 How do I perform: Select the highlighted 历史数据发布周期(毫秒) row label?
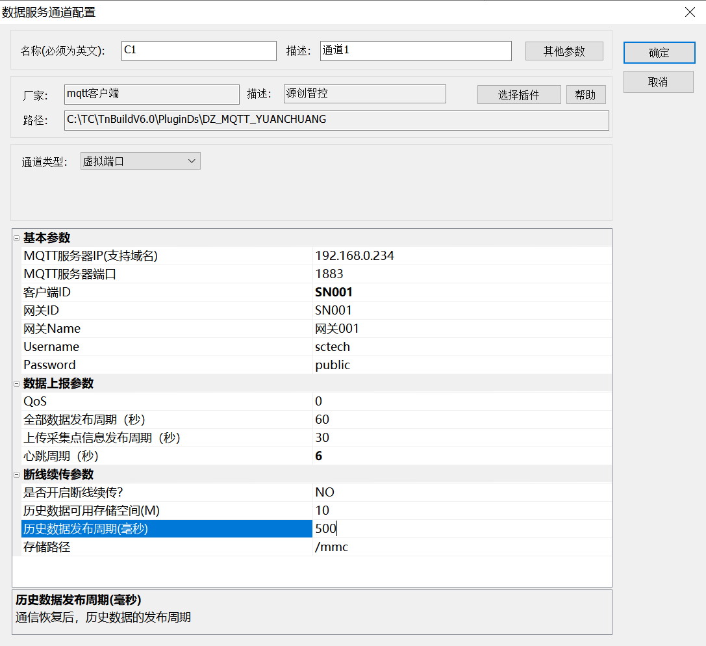[x=166, y=529]
